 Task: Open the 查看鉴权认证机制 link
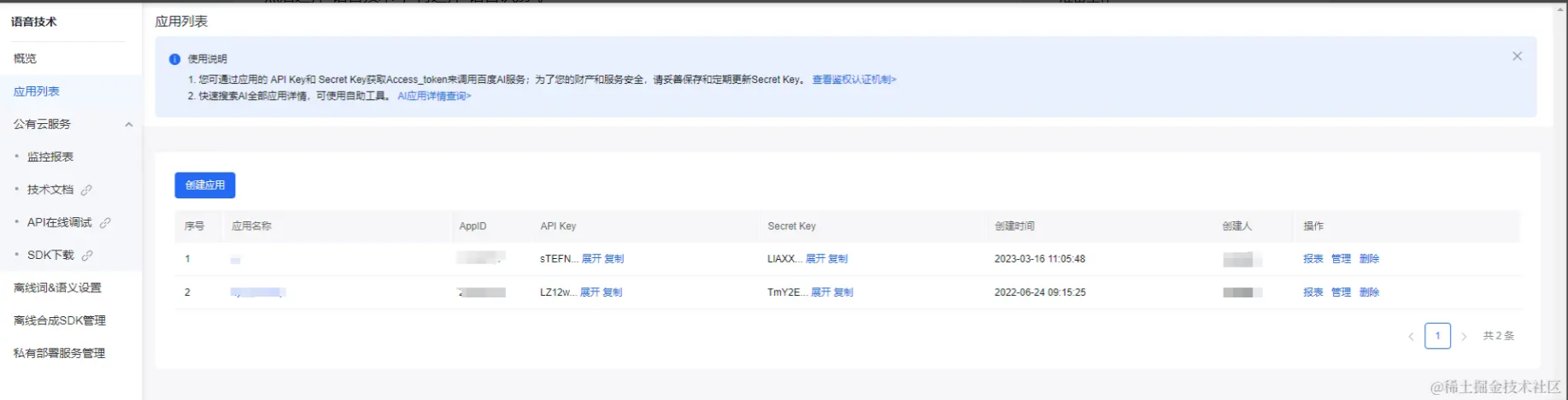point(854,79)
